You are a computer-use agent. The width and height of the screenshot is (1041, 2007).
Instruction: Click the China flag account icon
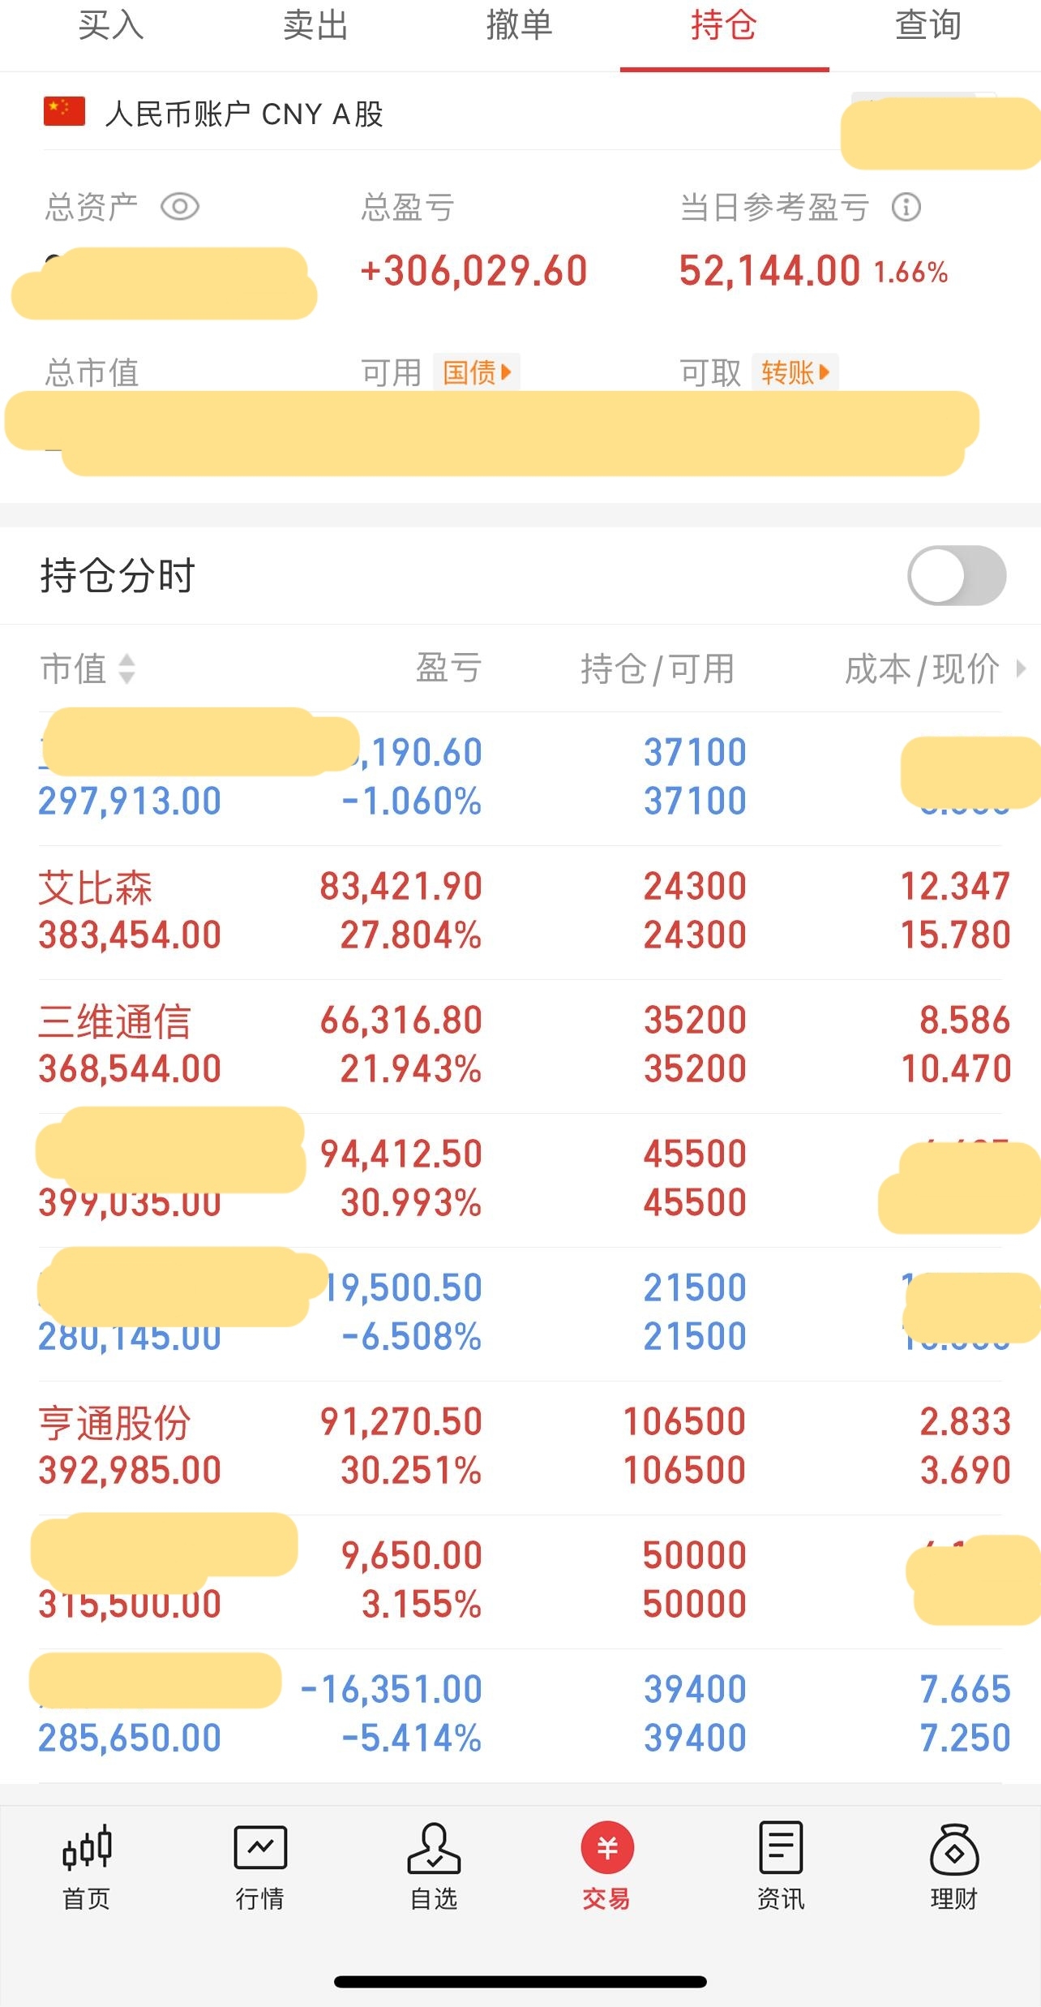click(x=64, y=112)
